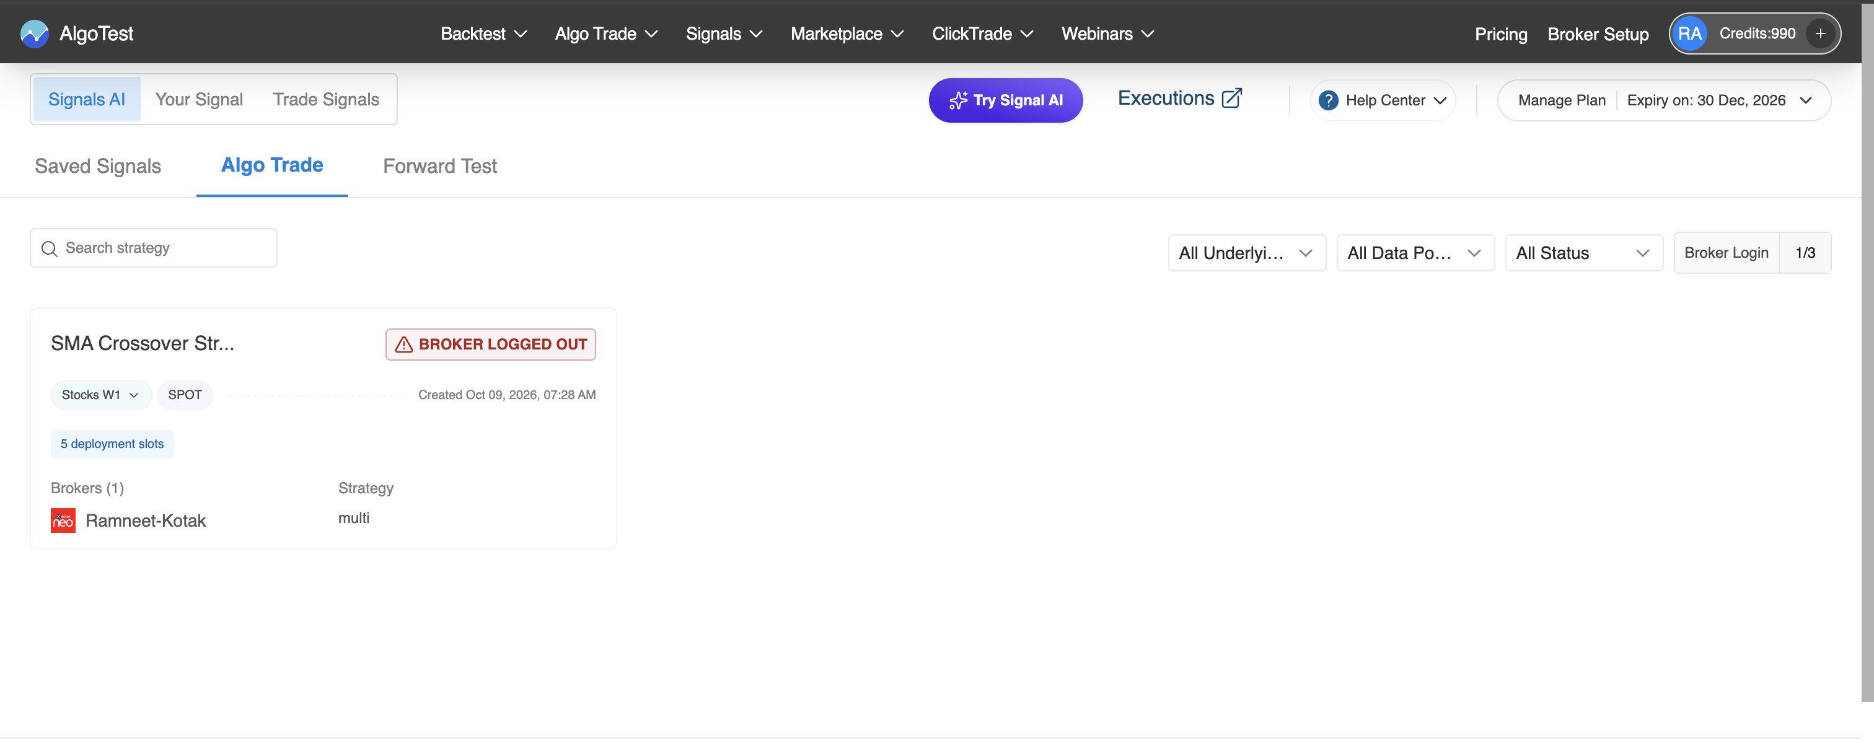Expand the Backtest menu
This screenshot has width=1874, height=751.
[x=484, y=33]
